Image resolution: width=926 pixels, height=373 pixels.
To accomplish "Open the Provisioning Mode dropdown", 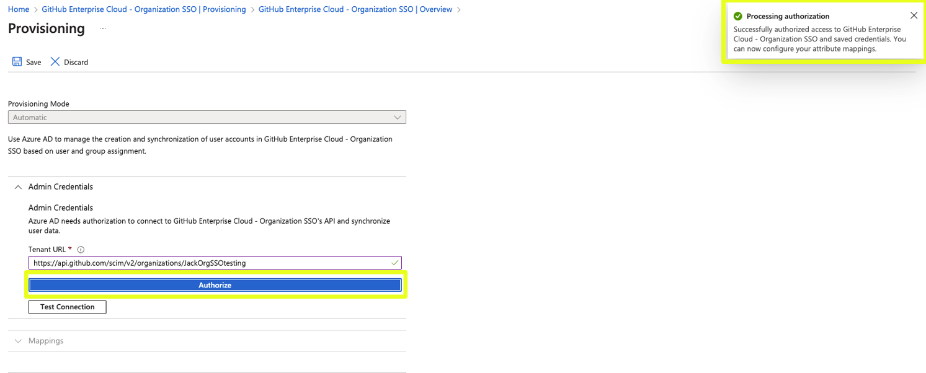I will [207, 117].
